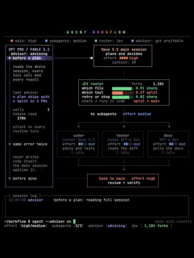194x258 pixels.
Task: Click the 'calls' label in advisor panel
Action: point(18,110)
